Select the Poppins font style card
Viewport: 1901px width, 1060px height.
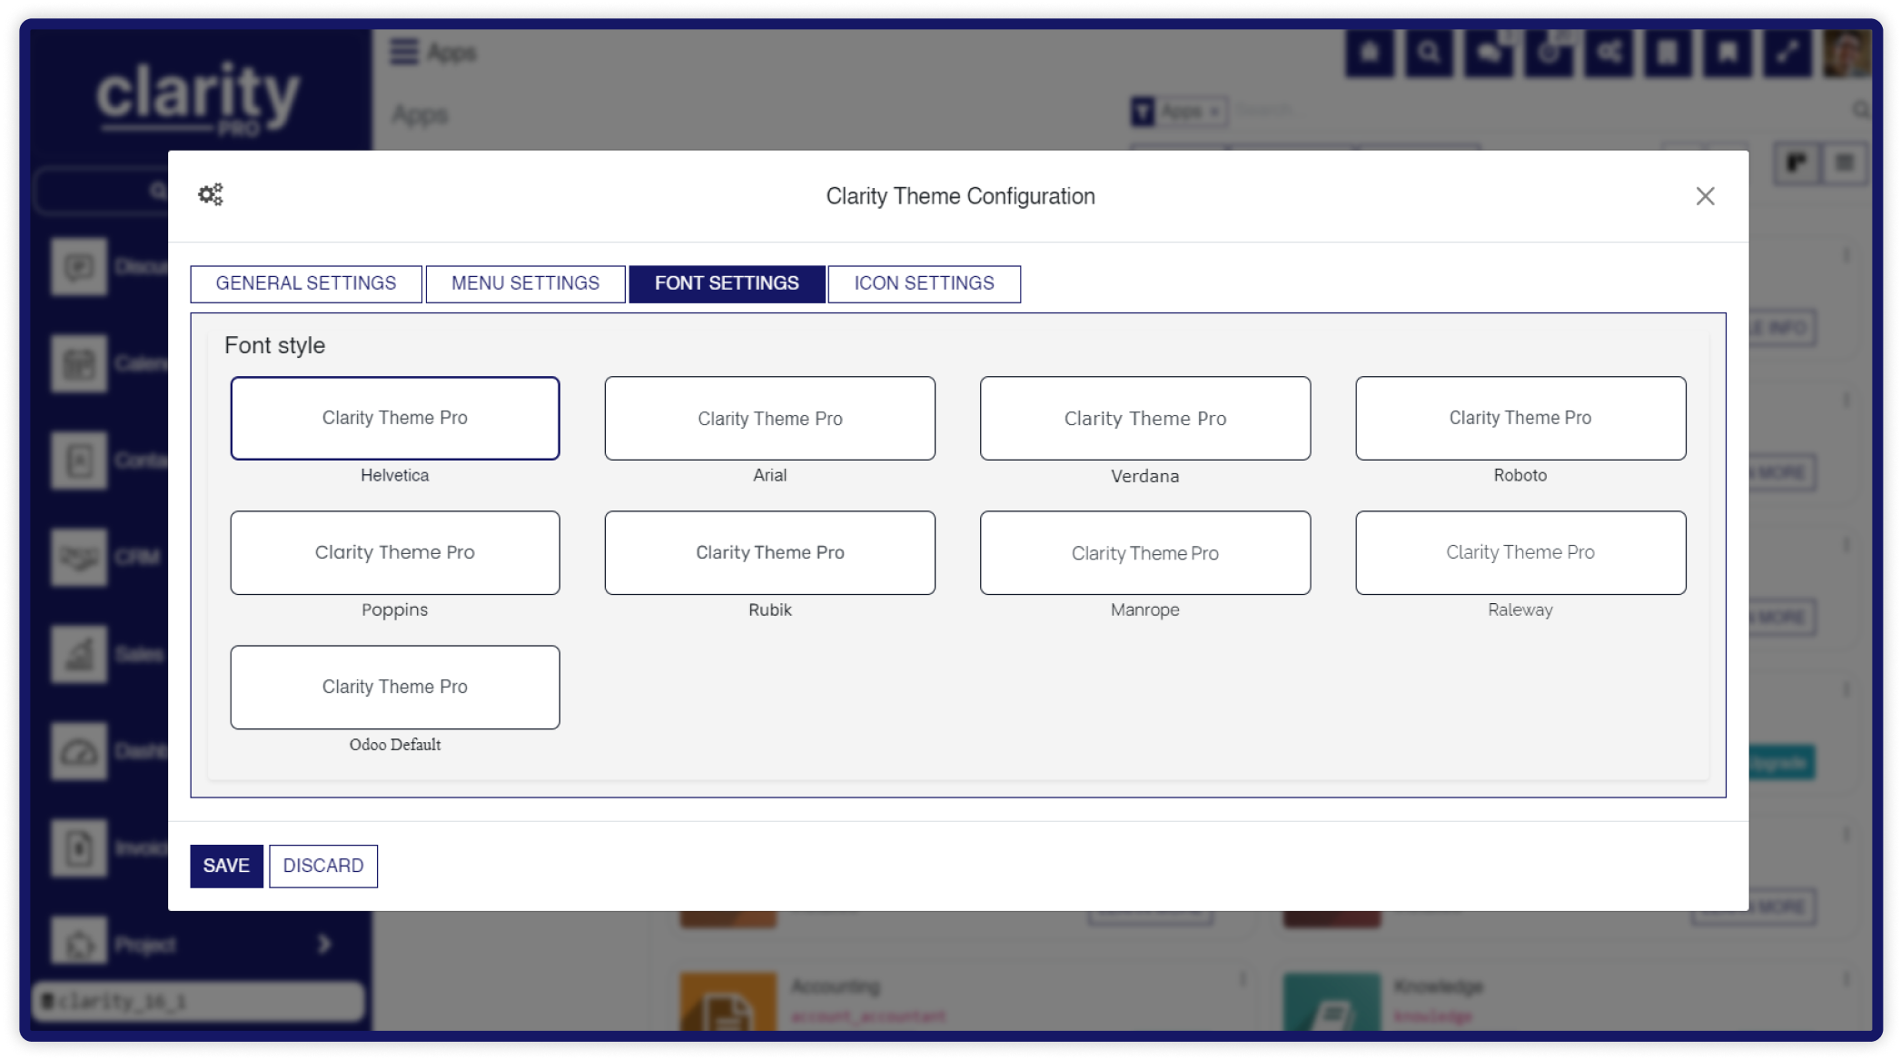click(x=395, y=552)
